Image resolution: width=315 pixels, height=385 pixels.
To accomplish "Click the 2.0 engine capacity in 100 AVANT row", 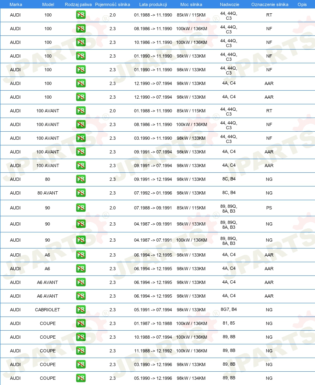I will [x=112, y=111].
